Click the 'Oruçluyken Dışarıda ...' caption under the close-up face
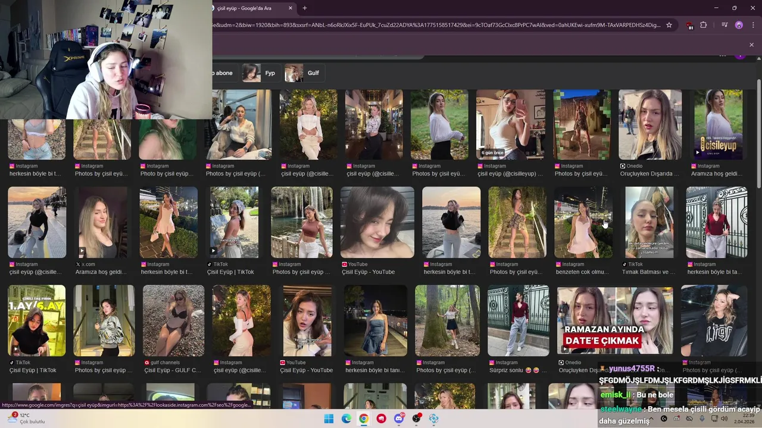The image size is (762, 428). [649, 174]
